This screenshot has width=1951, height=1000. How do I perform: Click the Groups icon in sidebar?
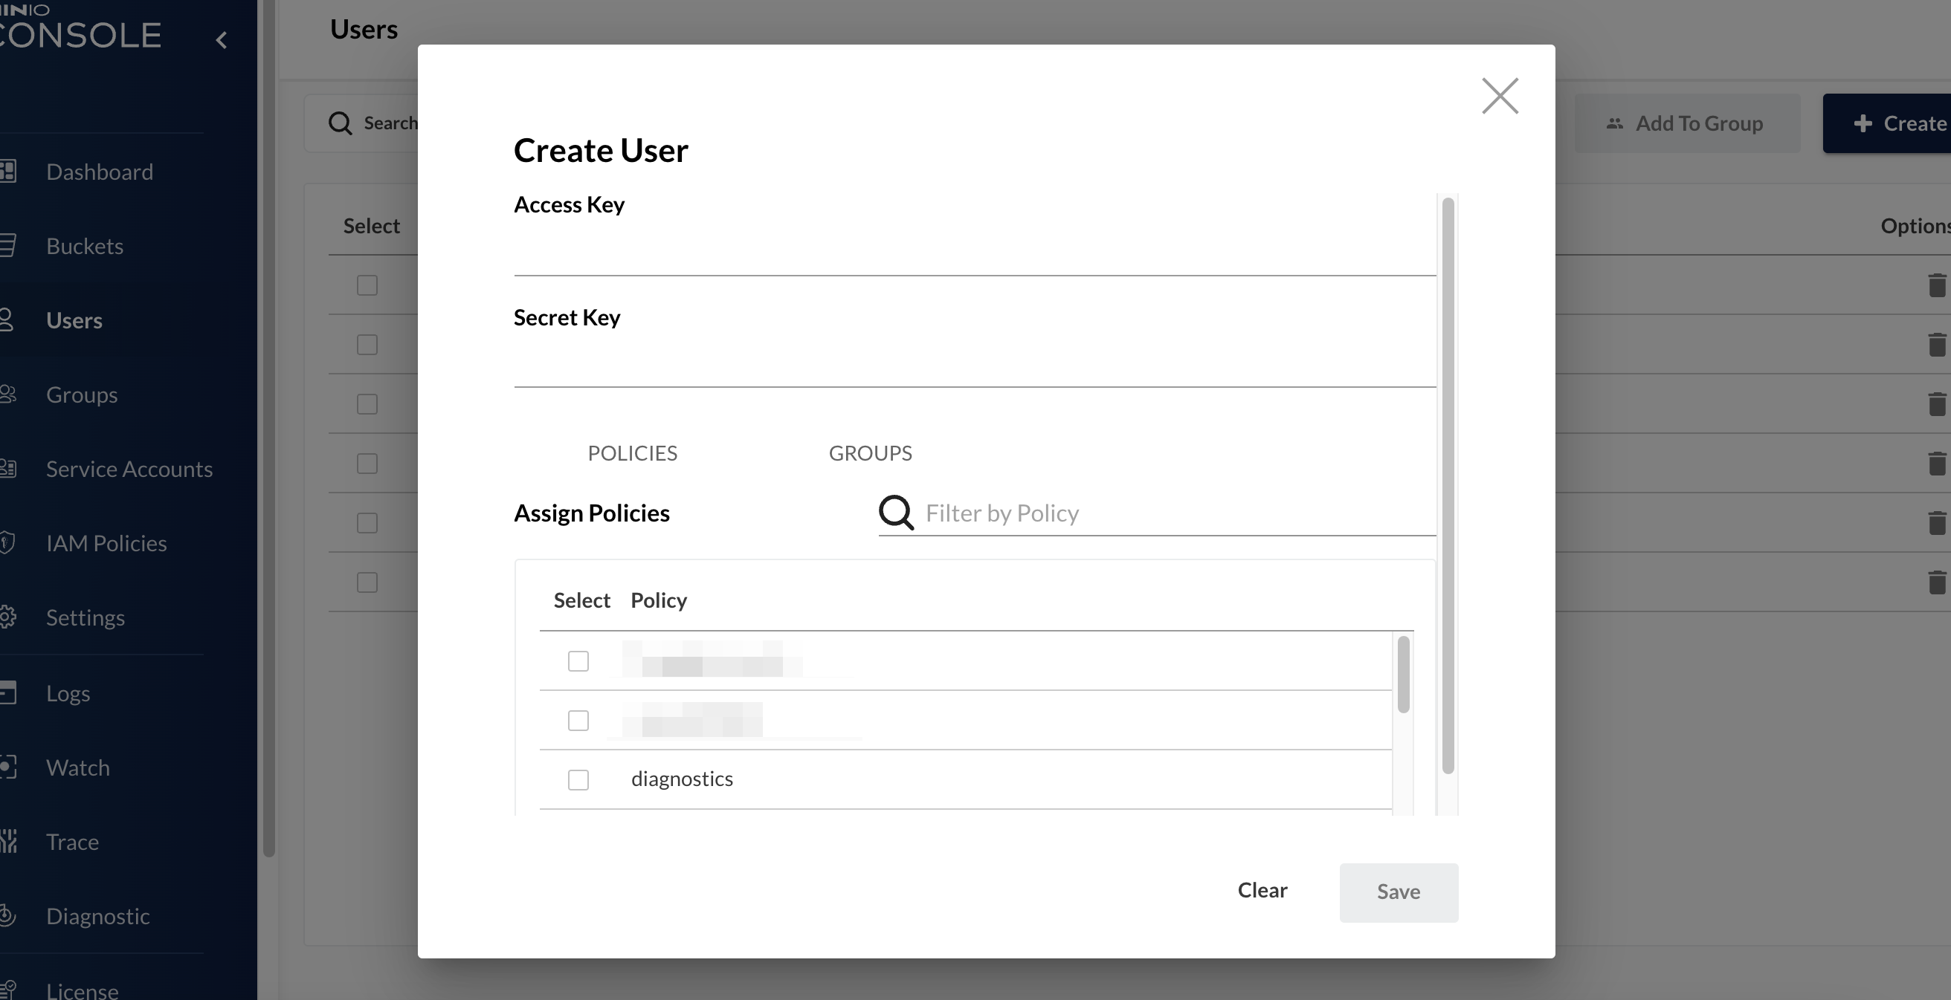(7, 395)
